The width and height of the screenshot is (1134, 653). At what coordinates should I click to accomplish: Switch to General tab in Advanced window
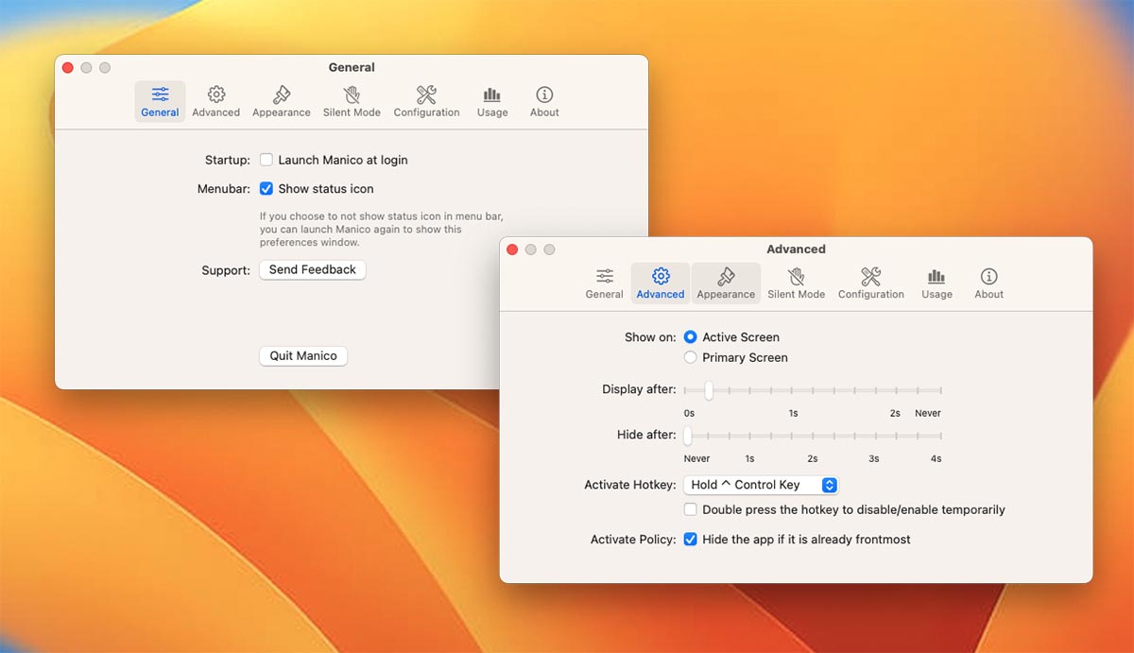coord(604,283)
